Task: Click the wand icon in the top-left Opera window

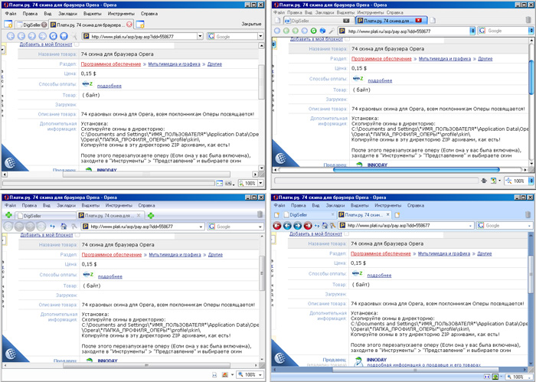Action: [x=74, y=36]
